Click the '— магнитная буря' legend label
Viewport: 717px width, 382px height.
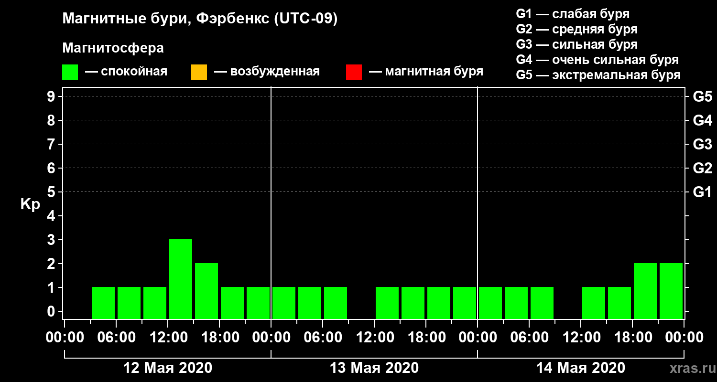point(426,72)
